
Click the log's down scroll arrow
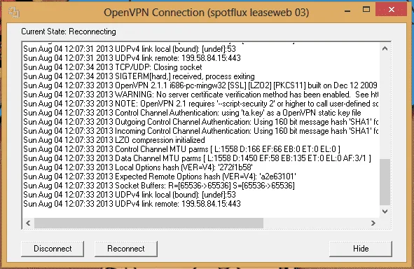(385, 212)
